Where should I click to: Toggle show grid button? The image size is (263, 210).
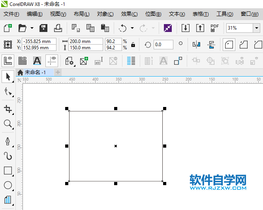[23, 61]
